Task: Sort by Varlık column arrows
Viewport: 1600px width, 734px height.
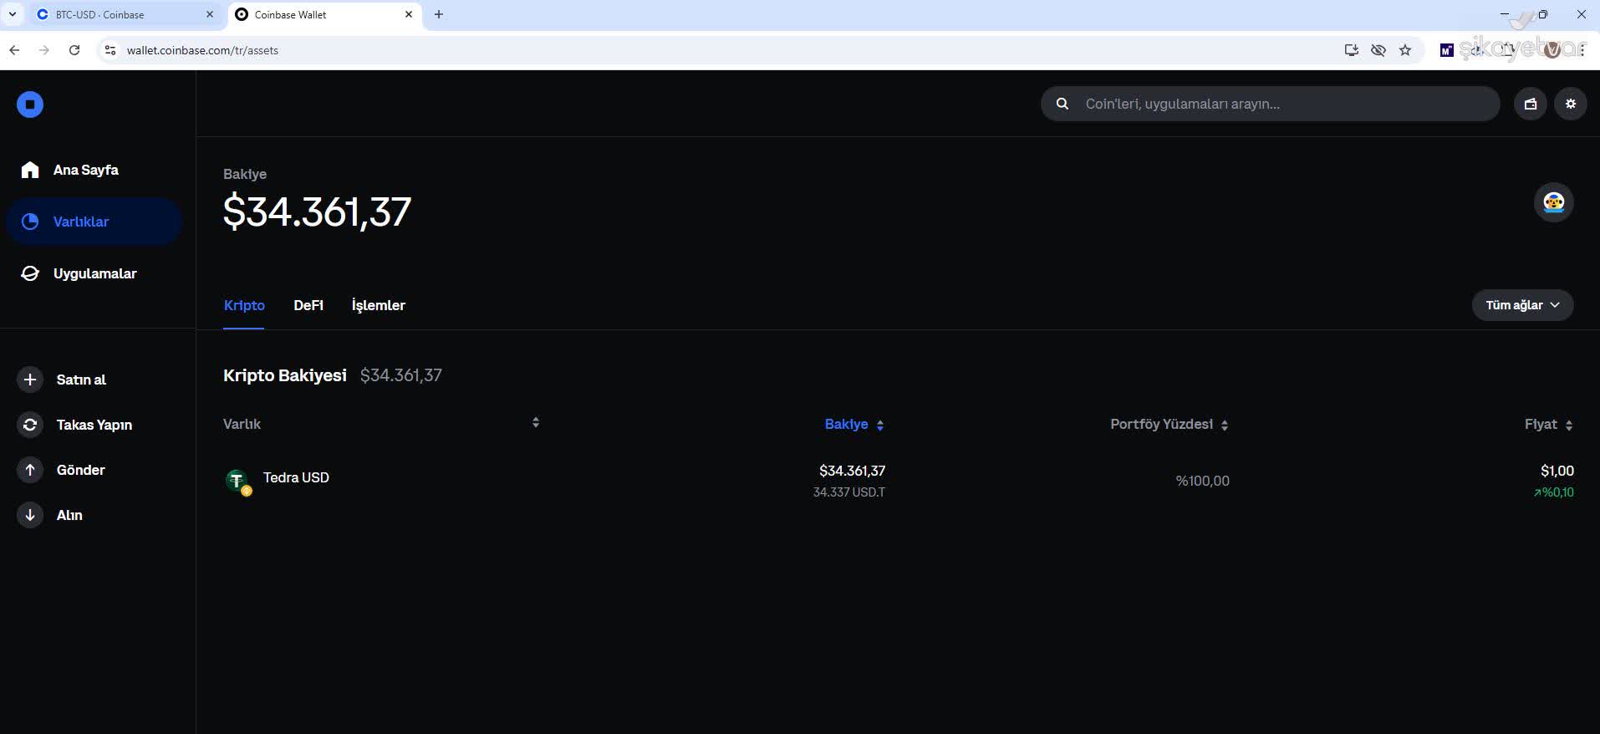Action: pos(536,423)
